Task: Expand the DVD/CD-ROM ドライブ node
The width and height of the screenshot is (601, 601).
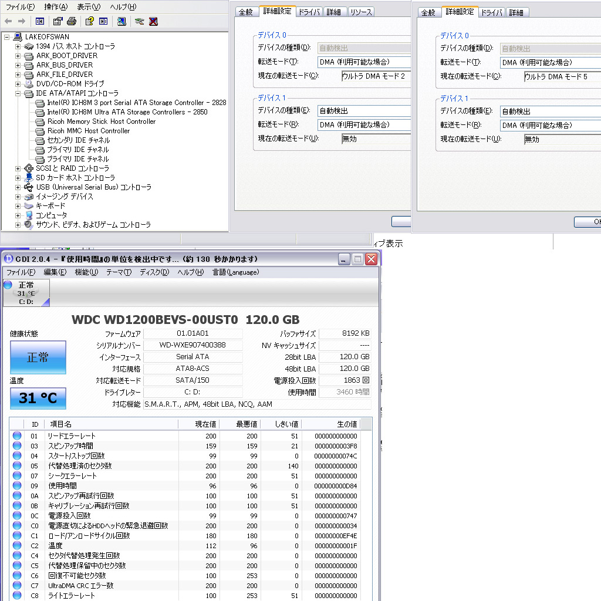Action: coord(18,84)
